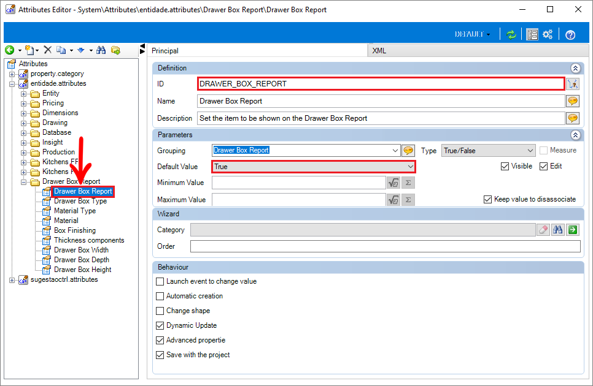Click the green refresh arrows icon
This screenshot has width=593, height=386.
click(x=511, y=35)
